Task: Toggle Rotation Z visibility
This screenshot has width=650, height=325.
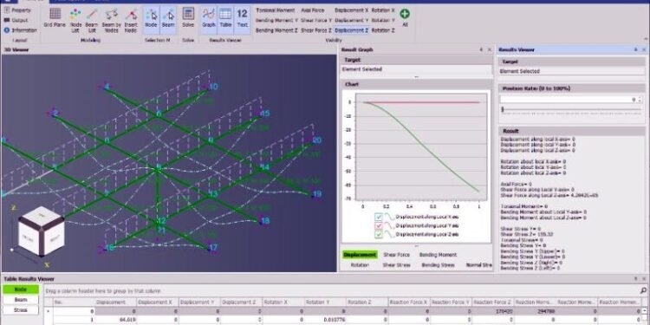Action: [383, 30]
